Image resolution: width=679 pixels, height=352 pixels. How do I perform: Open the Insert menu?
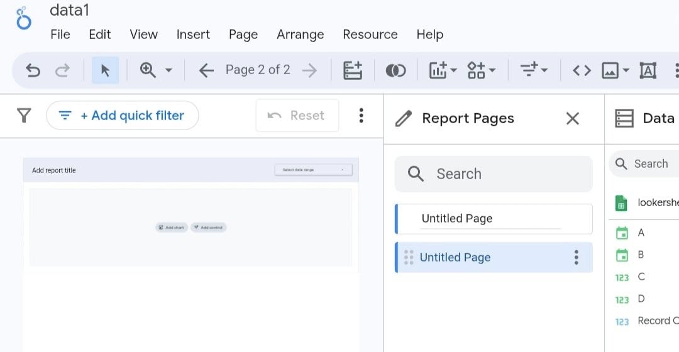[193, 35]
